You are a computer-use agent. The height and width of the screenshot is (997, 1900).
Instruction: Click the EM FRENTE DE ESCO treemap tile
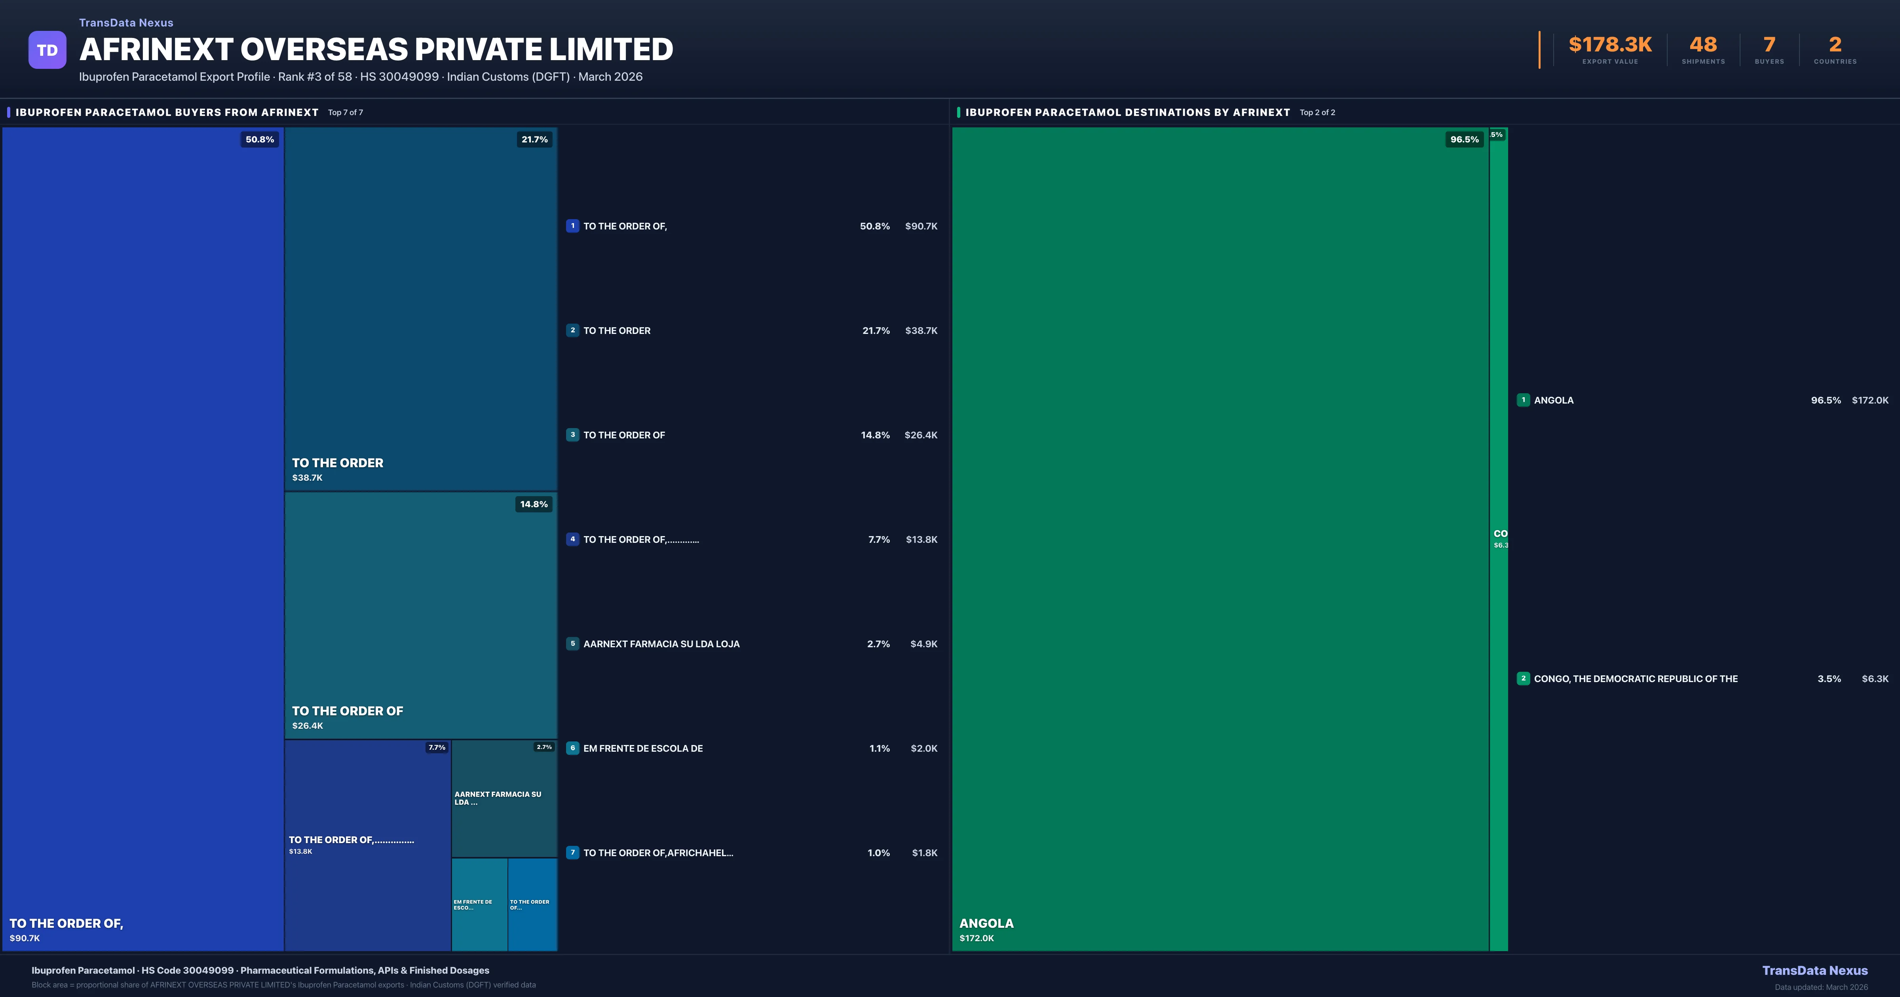coord(479,904)
